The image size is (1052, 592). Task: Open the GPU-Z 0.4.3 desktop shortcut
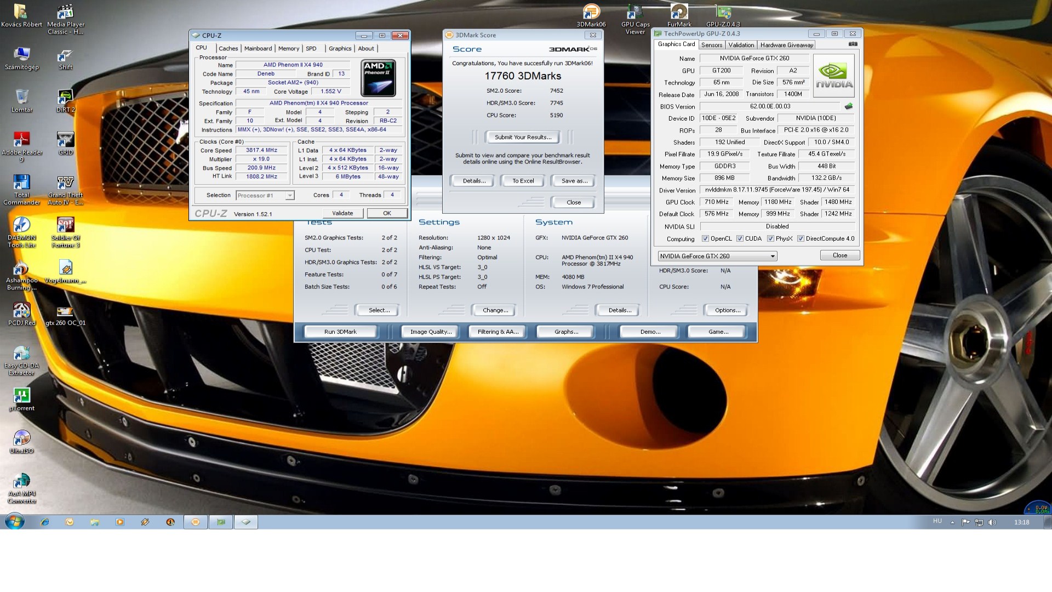click(x=723, y=15)
